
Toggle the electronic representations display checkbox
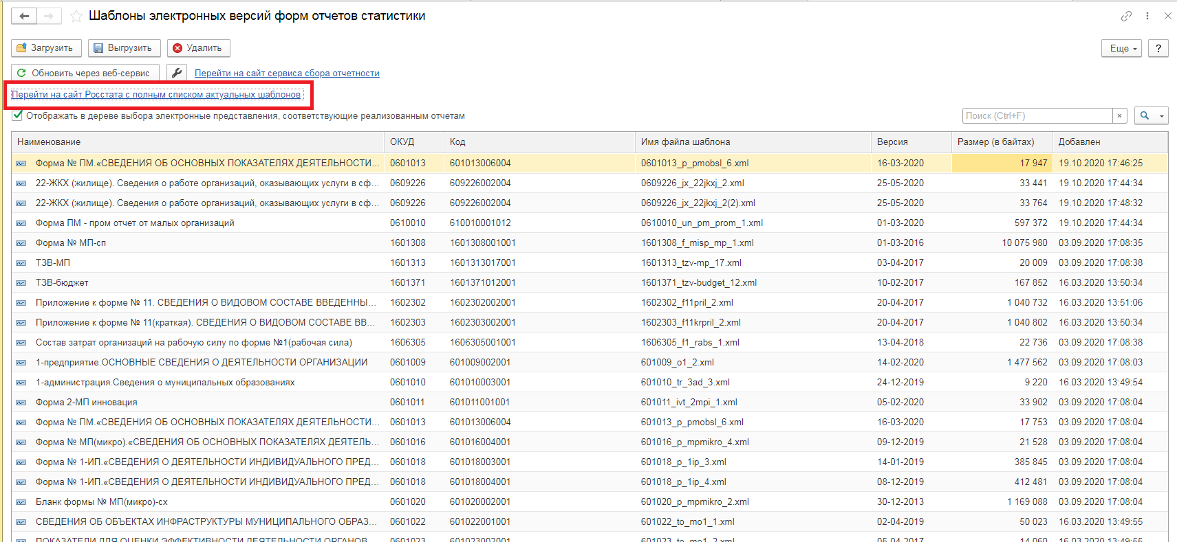17,115
